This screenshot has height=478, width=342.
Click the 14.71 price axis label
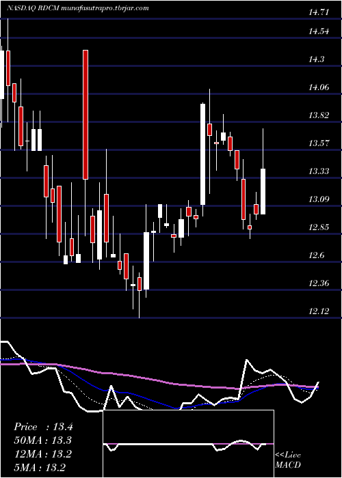tap(319, 13)
